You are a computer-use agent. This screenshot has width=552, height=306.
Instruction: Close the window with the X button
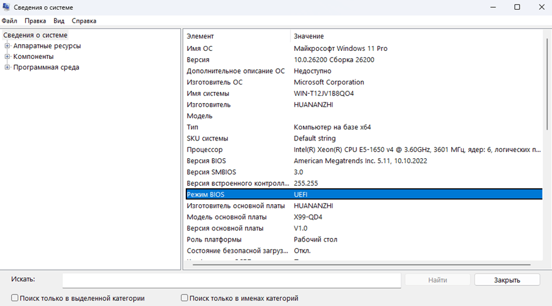tap(542, 7)
